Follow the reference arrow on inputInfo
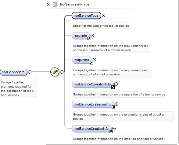179x145 pixels. [x=89, y=39]
